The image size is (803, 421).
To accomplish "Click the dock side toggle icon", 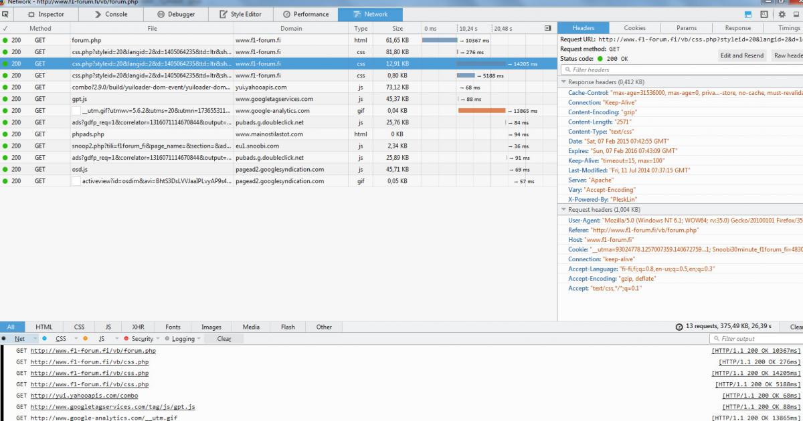I will pyautogui.click(x=796, y=14).
